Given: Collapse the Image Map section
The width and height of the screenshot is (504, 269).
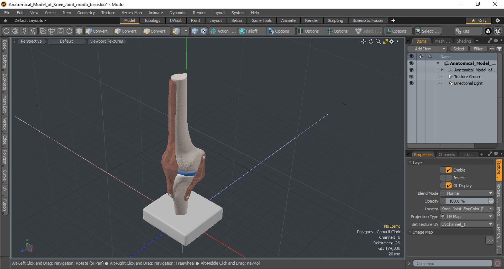Looking at the screenshot, I should (410, 232).
